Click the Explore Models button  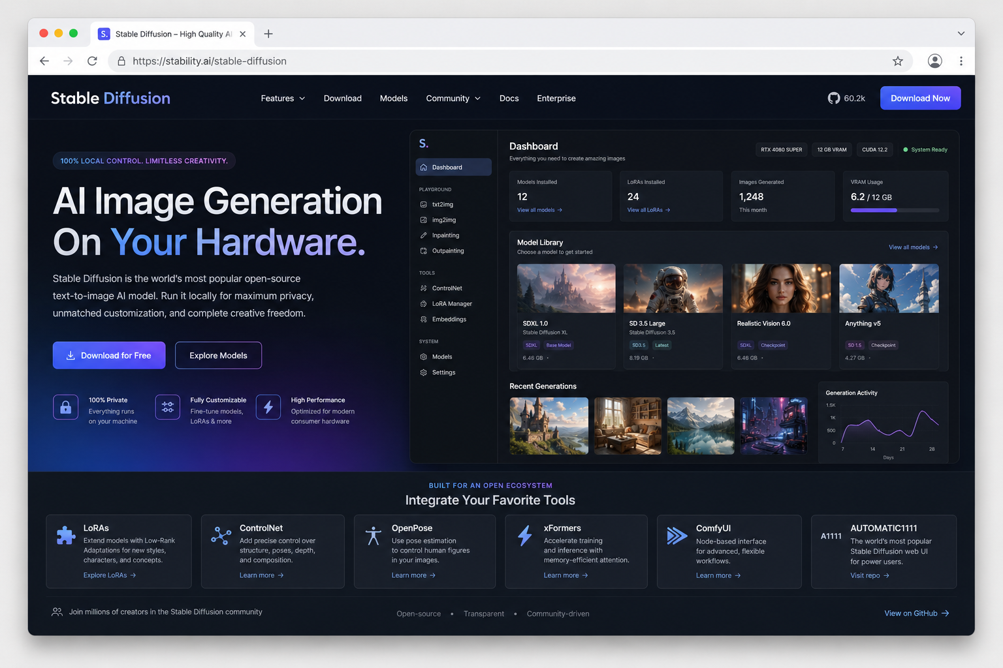pyautogui.click(x=218, y=356)
